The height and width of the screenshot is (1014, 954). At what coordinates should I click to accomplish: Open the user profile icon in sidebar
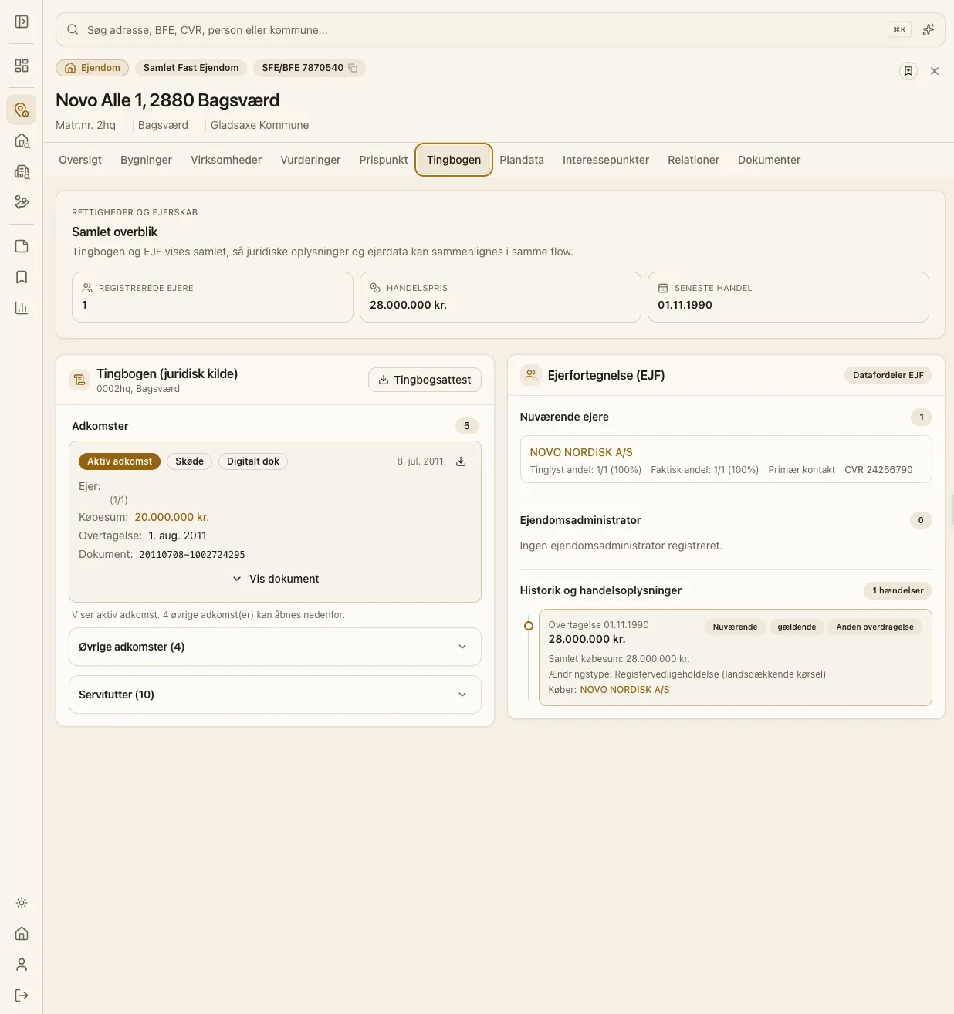[22, 965]
